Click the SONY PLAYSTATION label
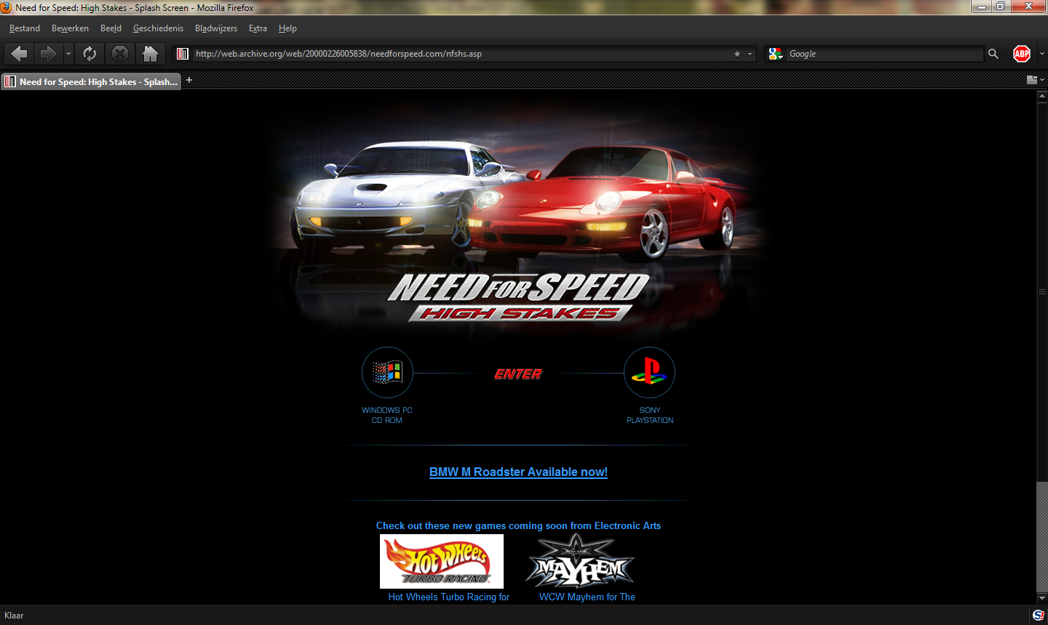 (x=650, y=415)
